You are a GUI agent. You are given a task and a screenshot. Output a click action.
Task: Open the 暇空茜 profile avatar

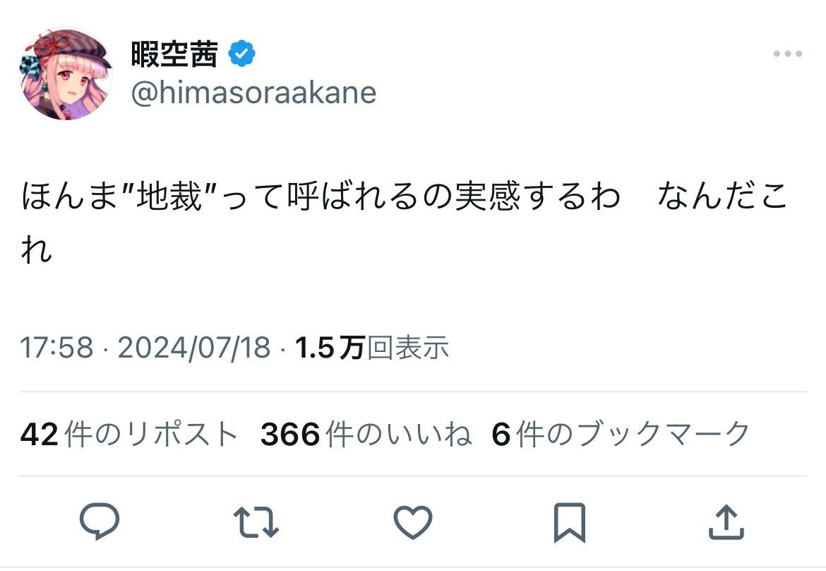tap(66, 73)
